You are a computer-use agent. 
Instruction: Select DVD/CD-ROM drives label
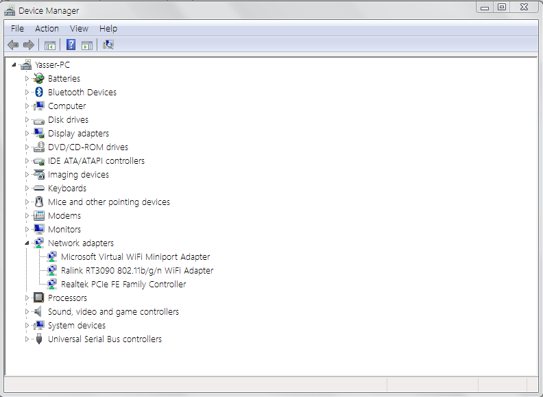(x=88, y=147)
